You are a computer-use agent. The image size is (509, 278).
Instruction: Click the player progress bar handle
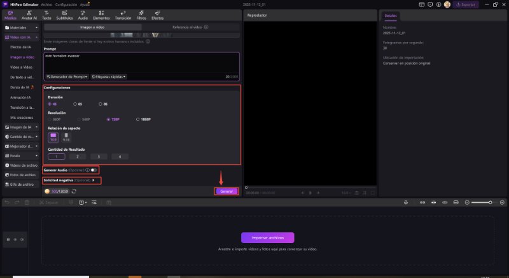coord(246,188)
